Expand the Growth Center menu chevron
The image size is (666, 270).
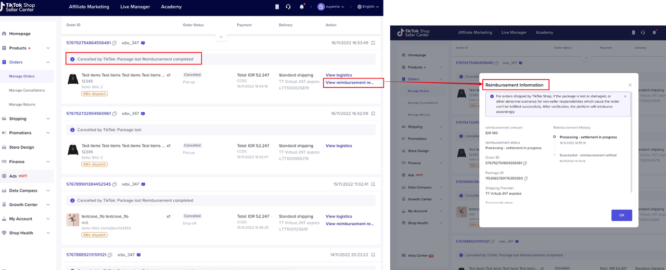[48, 204]
